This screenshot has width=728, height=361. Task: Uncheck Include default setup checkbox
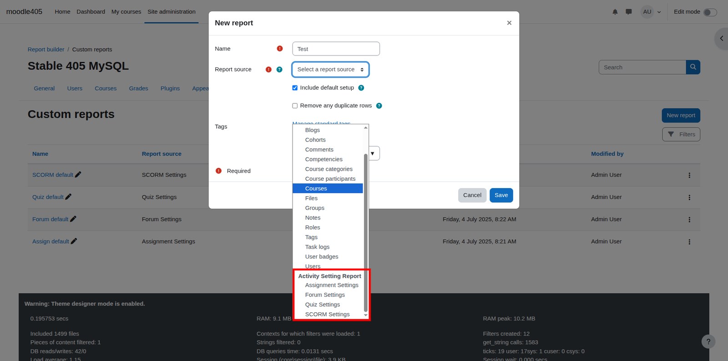[295, 88]
